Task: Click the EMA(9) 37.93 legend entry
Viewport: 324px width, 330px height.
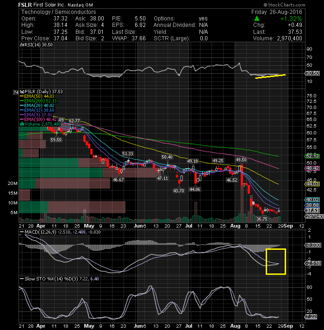Action: click(36, 114)
